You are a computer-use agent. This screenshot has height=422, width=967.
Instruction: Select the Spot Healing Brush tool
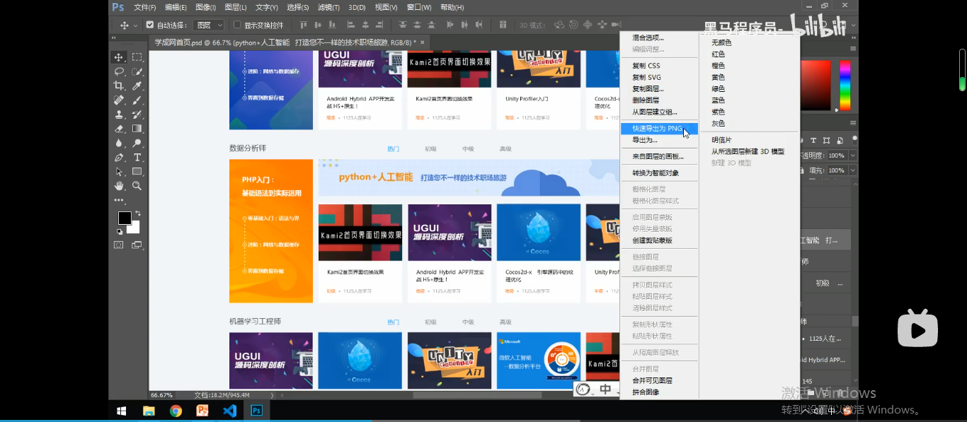pos(119,100)
